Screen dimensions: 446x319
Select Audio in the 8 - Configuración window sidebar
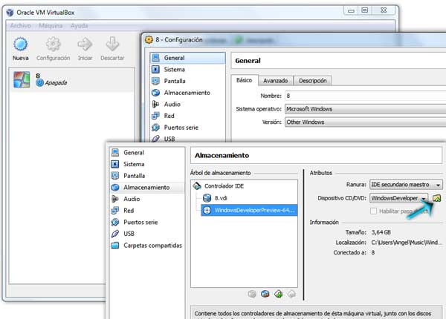pyautogui.click(x=188, y=105)
